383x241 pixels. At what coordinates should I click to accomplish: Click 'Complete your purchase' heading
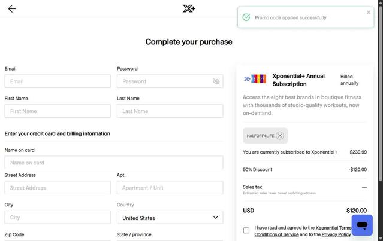click(x=189, y=42)
